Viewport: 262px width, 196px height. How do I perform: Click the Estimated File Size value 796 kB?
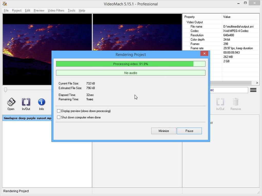(91, 88)
